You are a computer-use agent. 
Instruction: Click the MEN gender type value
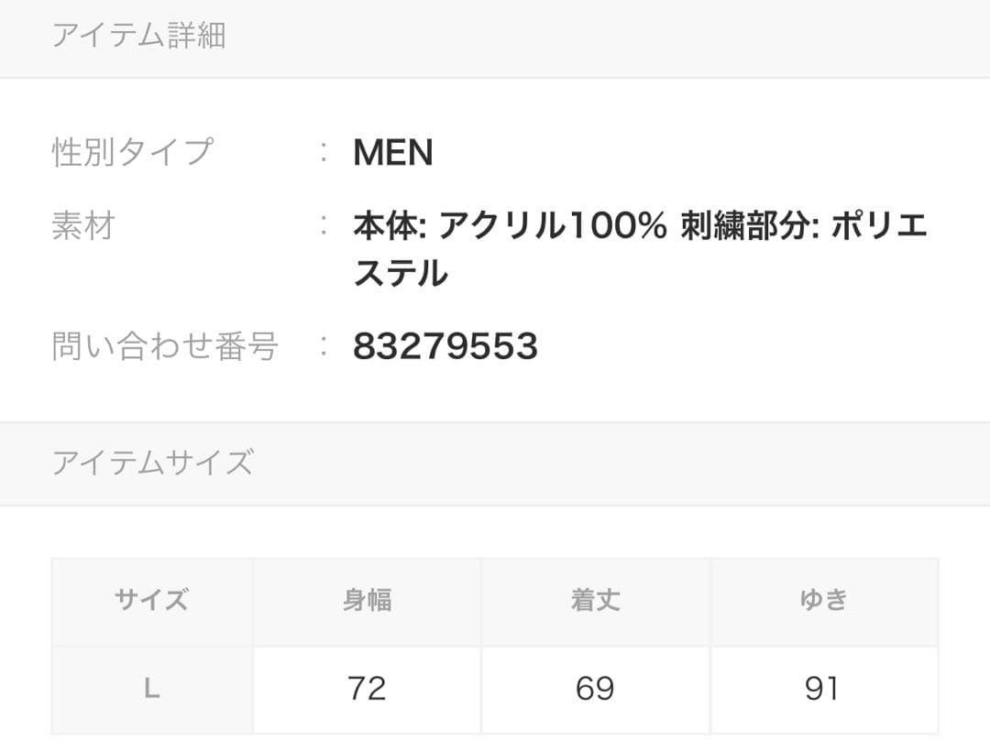point(392,153)
